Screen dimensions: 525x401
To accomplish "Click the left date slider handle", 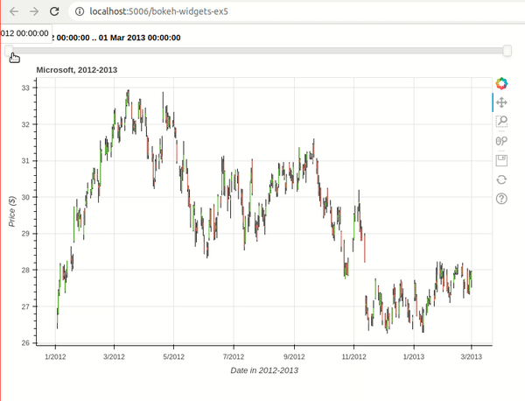I will click(x=9, y=51).
